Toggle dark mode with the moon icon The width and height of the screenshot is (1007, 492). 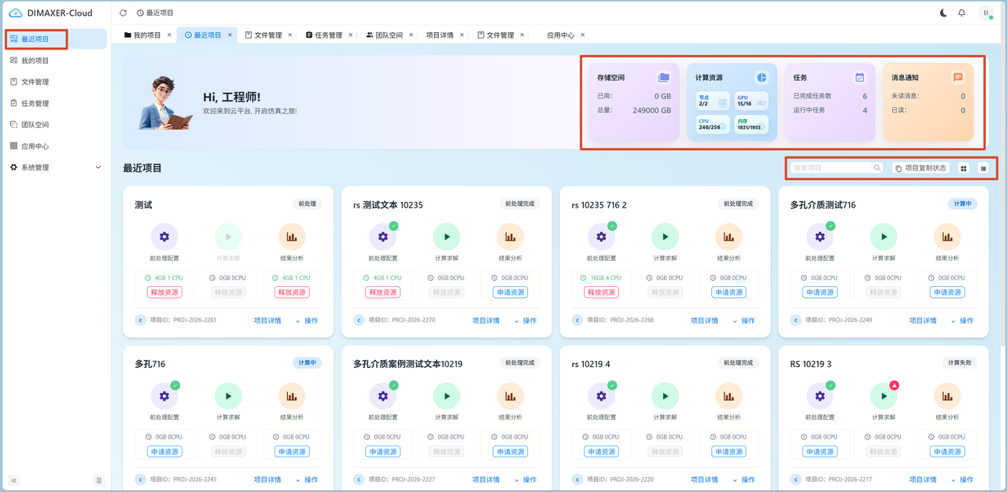(x=943, y=13)
